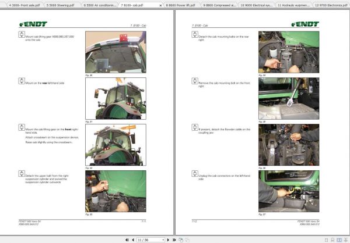The height and width of the screenshot is (243, 350).
Task: Switch to the 8 8600 Power lift.pdf tab
Action: [x=181, y=5]
